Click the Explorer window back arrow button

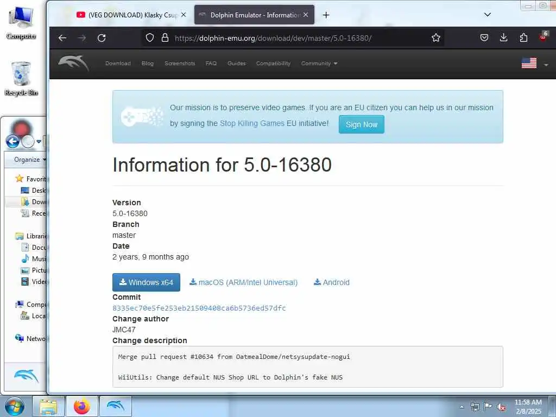click(13, 142)
